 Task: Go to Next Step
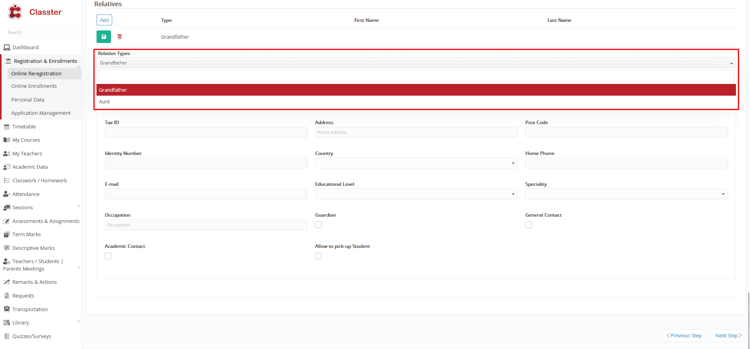tap(729, 336)
